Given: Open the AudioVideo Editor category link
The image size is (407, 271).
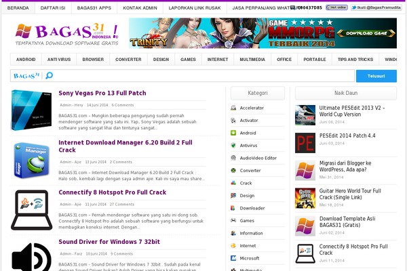Looking at the screenshot, I should click(x=258, y=158).
